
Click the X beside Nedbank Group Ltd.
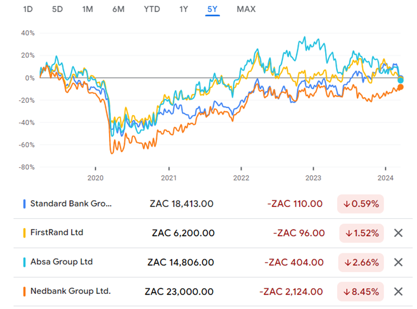point(398,292)
